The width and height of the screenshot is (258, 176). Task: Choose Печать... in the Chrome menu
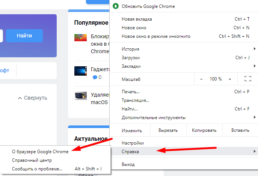[184, 92]
